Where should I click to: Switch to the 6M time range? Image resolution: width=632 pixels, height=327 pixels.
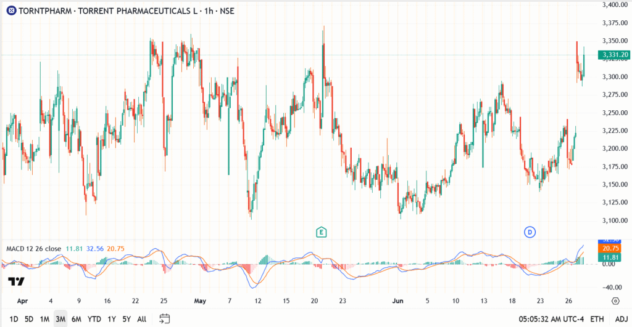tap(77, 319)
